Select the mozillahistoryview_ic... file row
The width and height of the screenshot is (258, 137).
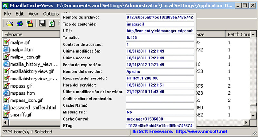point(31,79)
